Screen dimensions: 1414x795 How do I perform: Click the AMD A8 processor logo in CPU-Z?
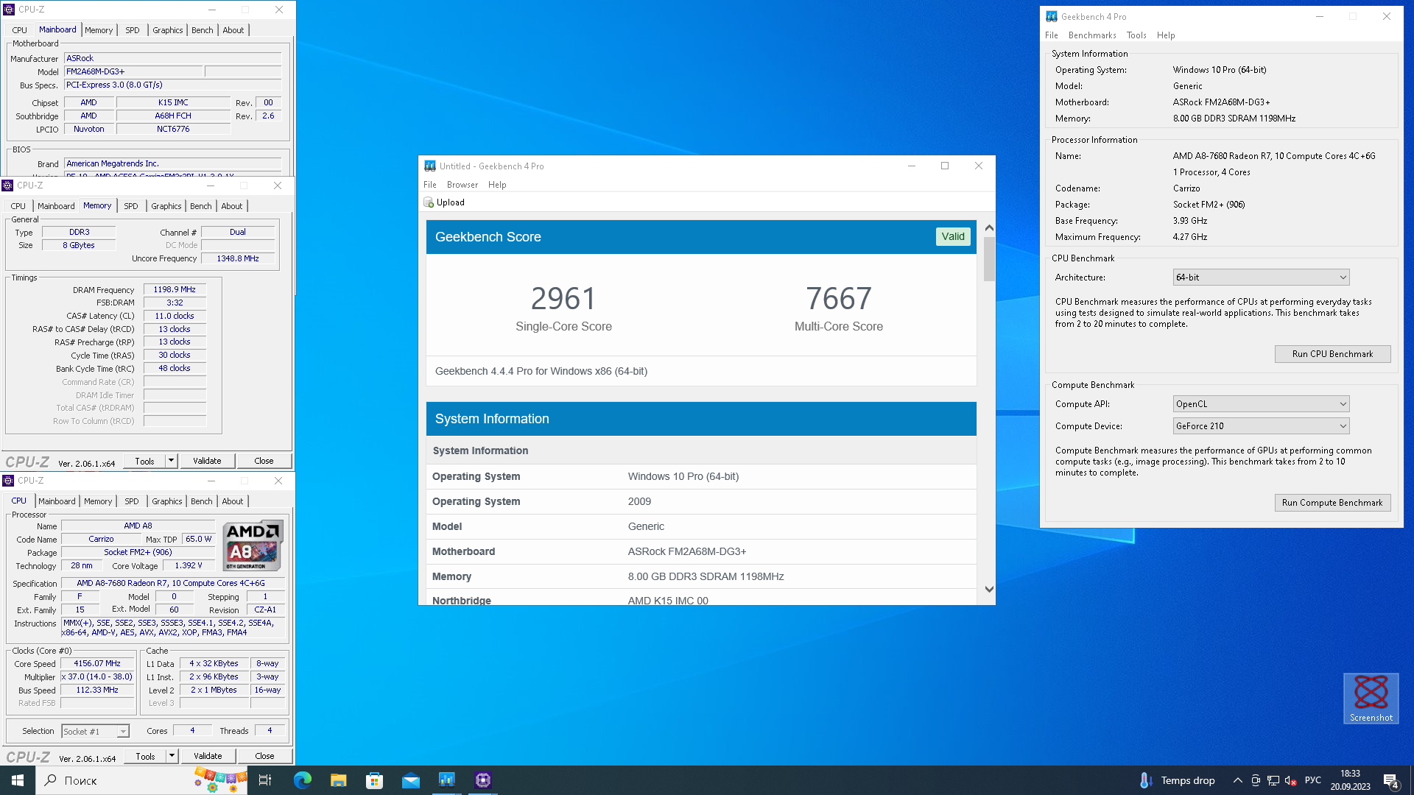point(253,545)
